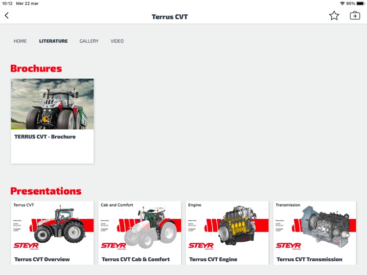This screenshot has width=367, height=275.
Task: Add to briefcase using the plus case icon
Action: (x=355, y=16)
